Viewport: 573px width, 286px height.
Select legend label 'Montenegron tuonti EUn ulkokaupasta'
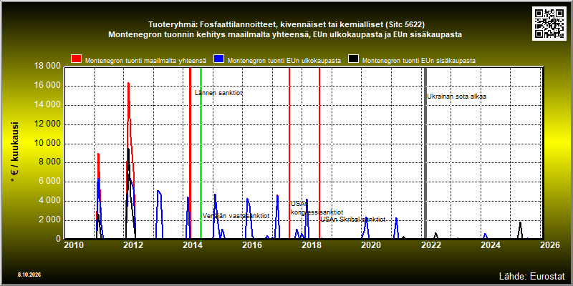click(284, 61)
